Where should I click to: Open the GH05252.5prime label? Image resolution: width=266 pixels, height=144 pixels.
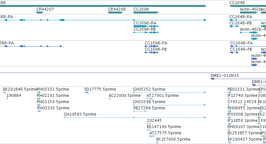click(x=149, y=89)
